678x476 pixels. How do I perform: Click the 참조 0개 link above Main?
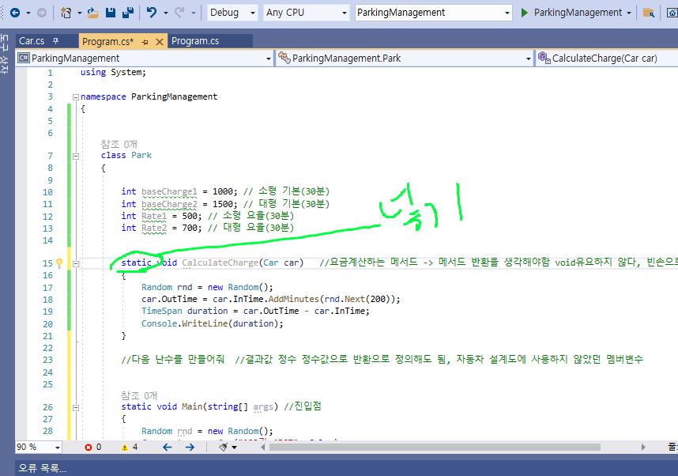tap(139, 395)
